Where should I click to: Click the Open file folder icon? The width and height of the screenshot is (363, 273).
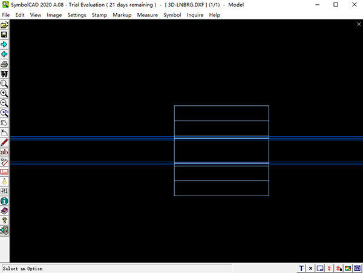pos(5,25)
